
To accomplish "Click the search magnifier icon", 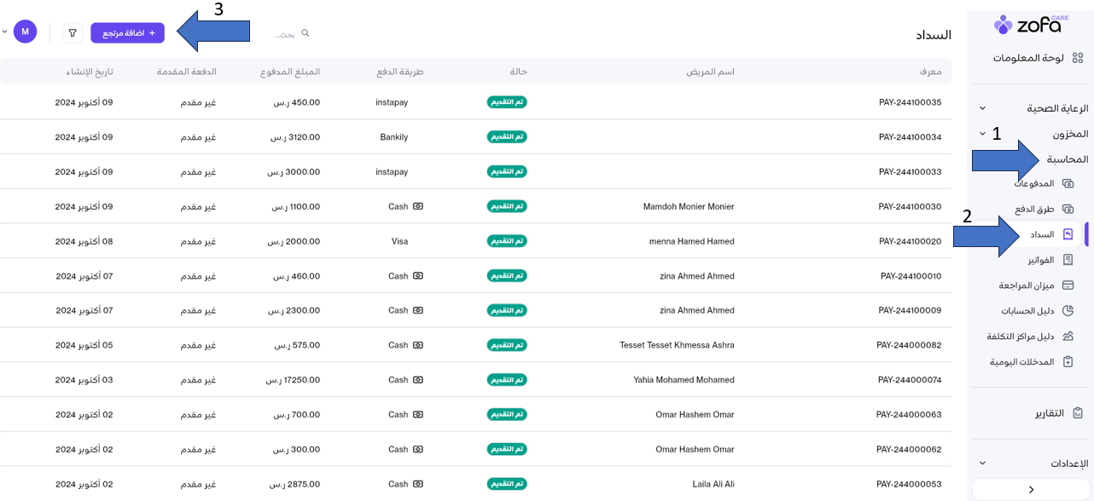I will point(306,33).
